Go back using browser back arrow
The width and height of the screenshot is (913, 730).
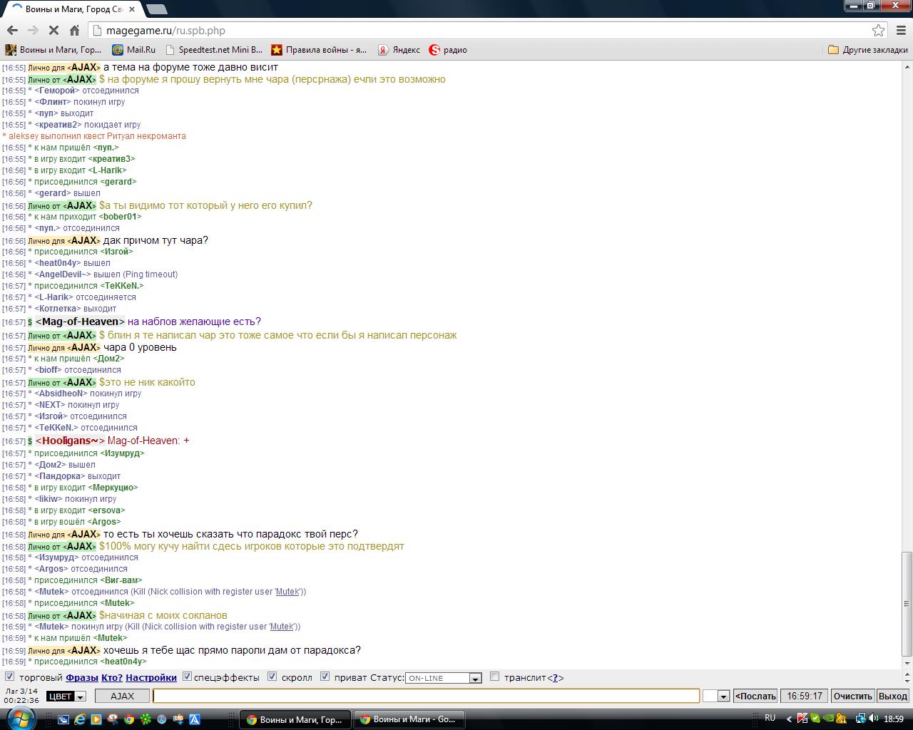coord(12,30)
